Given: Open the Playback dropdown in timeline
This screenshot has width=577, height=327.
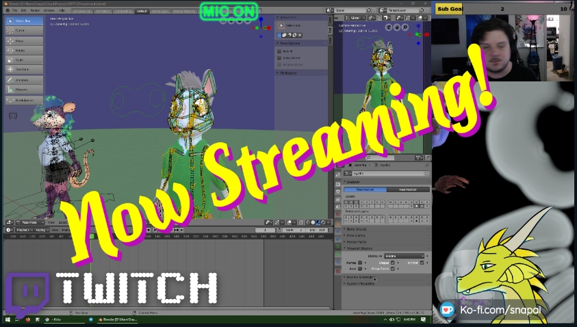Looking at the screenshot, I should (x=24, y=230).
